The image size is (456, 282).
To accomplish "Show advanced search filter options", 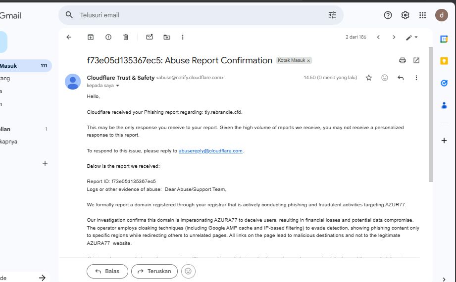I will (332, 15).
